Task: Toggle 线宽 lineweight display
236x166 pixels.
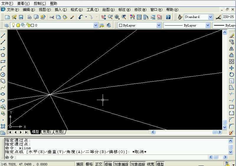Action: pos(150,164)
